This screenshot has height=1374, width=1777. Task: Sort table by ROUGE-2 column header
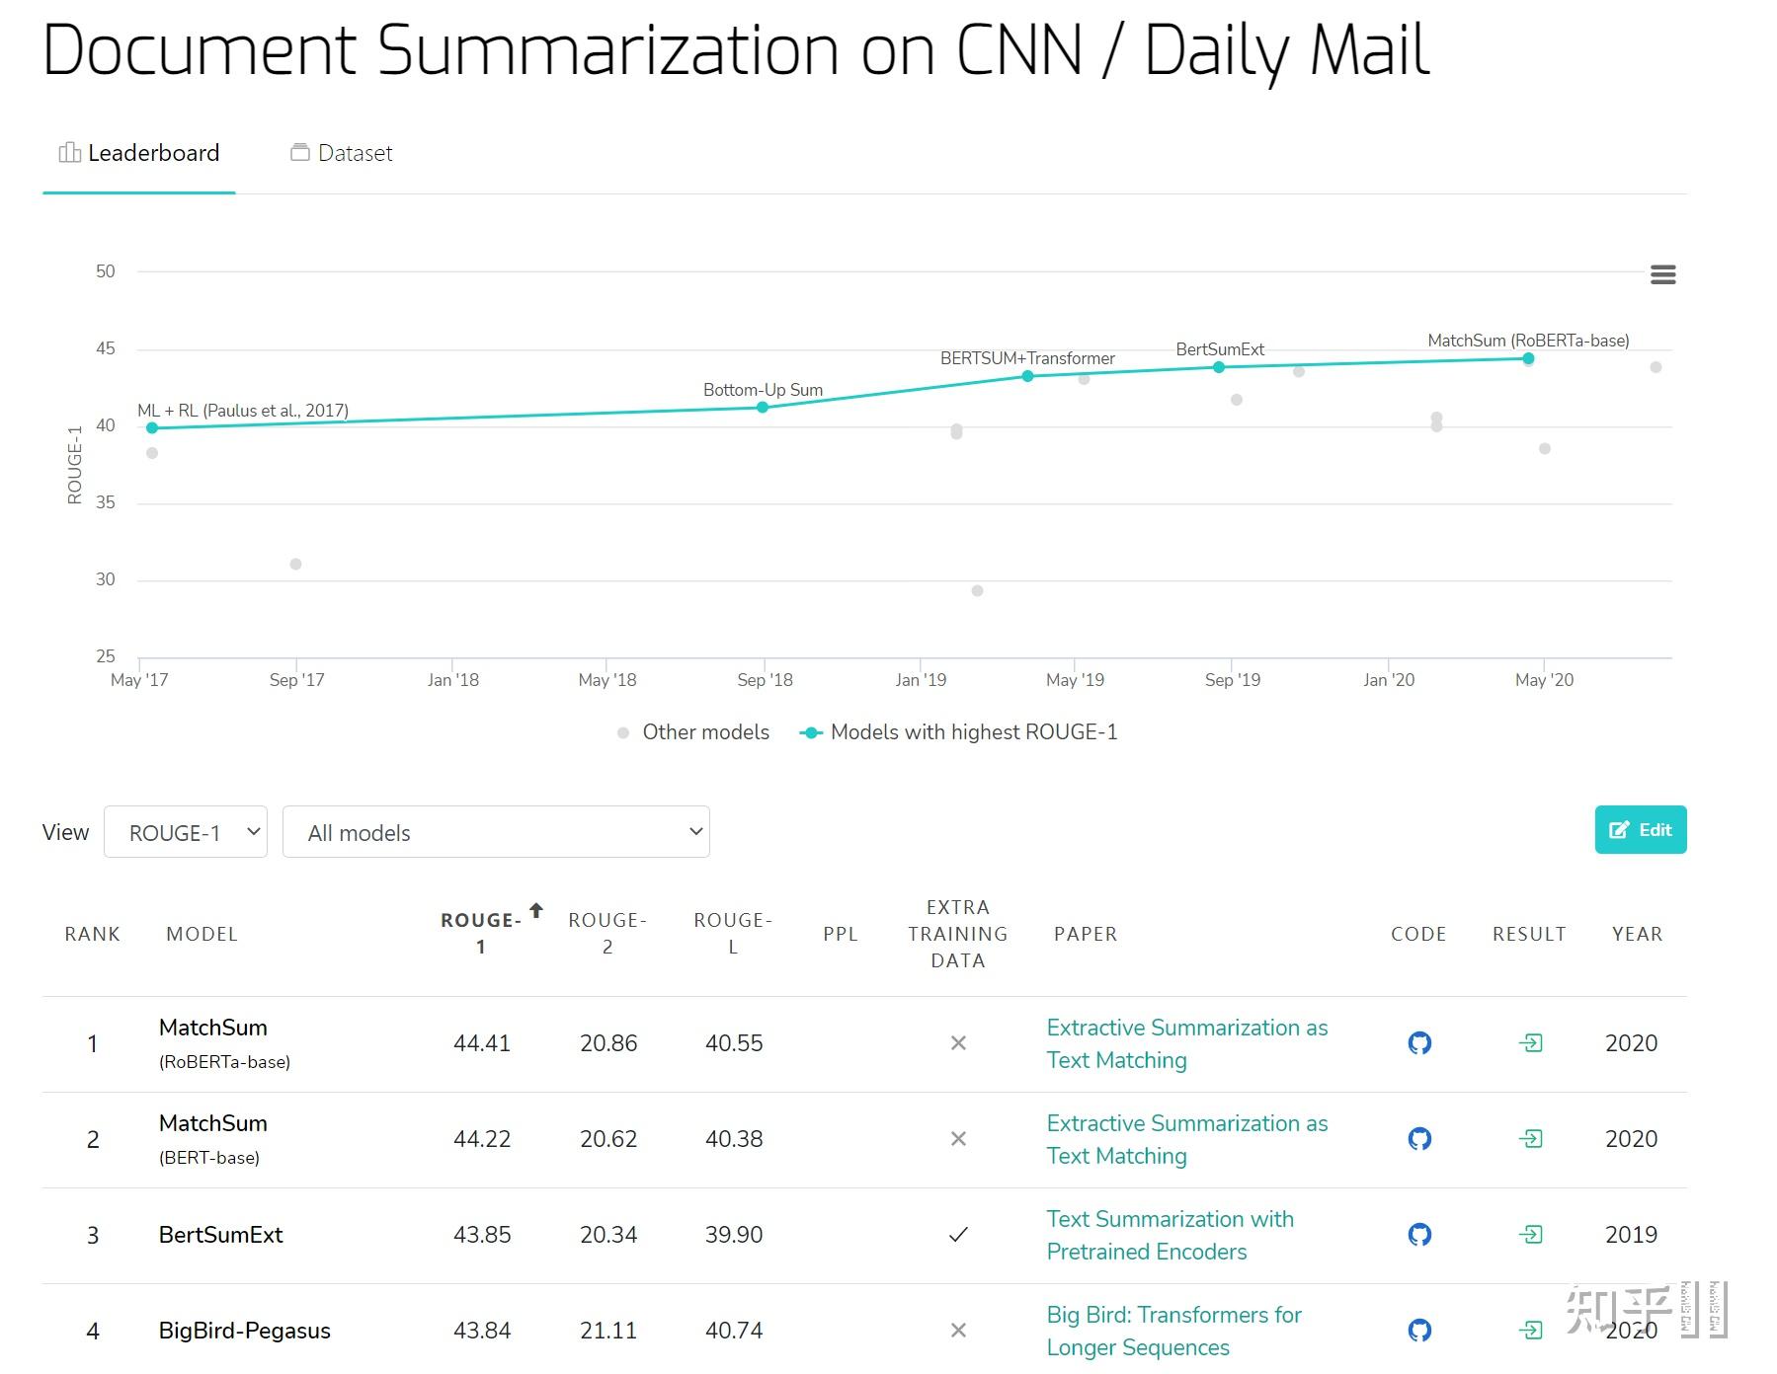click(607, 933)
